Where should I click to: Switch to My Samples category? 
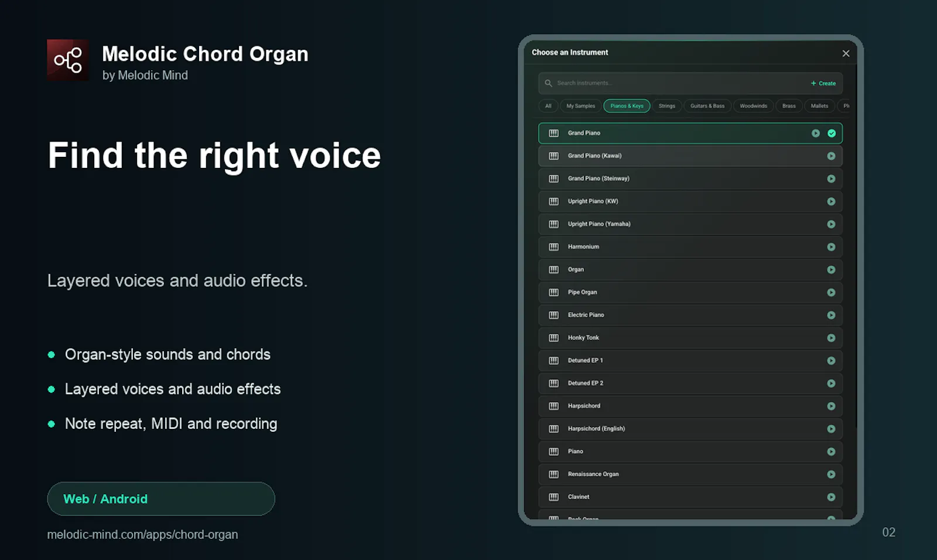pos(580,106)
